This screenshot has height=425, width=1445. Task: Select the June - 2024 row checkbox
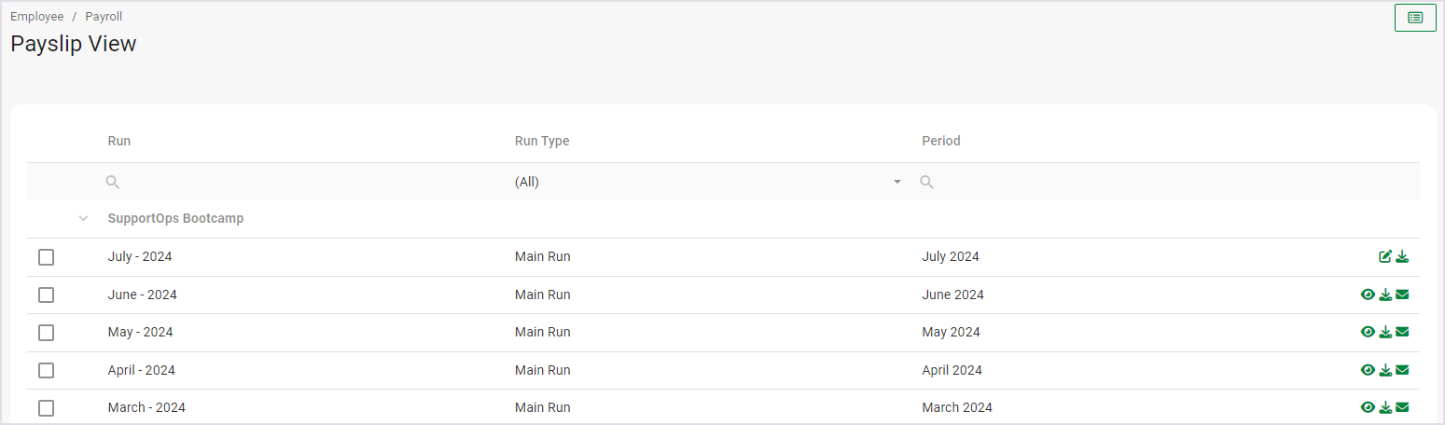click(47, 295)
